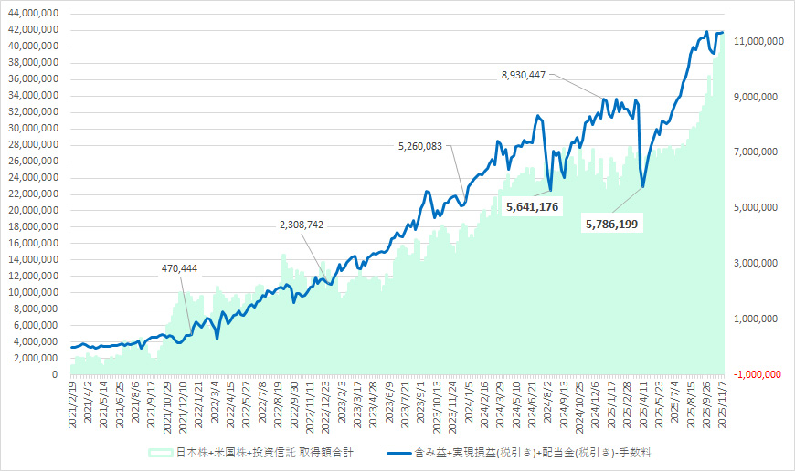Select -1,000,000 red right axis label

(x=755, y=373)
